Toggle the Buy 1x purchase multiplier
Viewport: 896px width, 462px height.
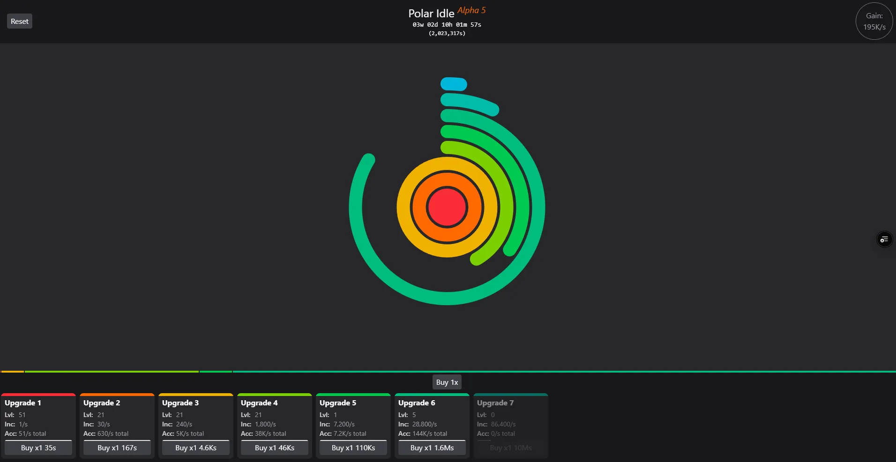tap(446, 382)
